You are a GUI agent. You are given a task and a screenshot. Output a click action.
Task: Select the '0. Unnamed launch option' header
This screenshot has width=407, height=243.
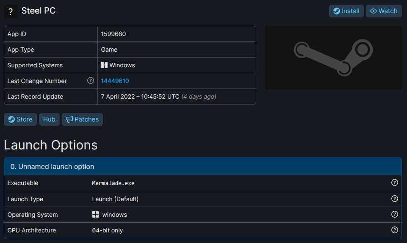pos(203,166)
